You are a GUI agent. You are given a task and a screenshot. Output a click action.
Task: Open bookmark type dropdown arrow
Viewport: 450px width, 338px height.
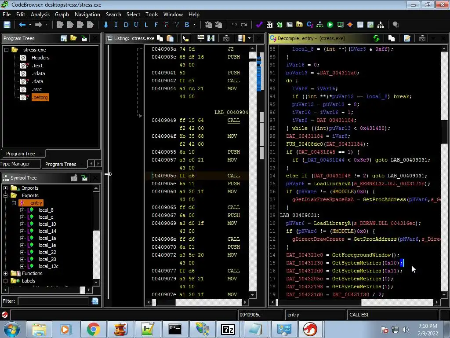pyautogui.click(x=194, y=25)
